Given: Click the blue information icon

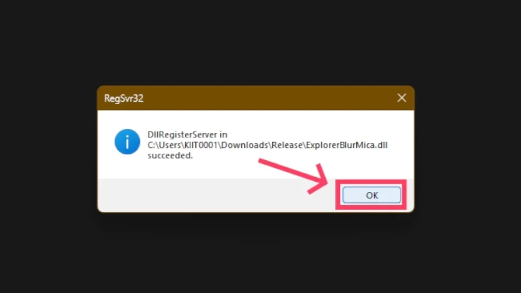Looking at the screenshot, I should coord(127,142).
